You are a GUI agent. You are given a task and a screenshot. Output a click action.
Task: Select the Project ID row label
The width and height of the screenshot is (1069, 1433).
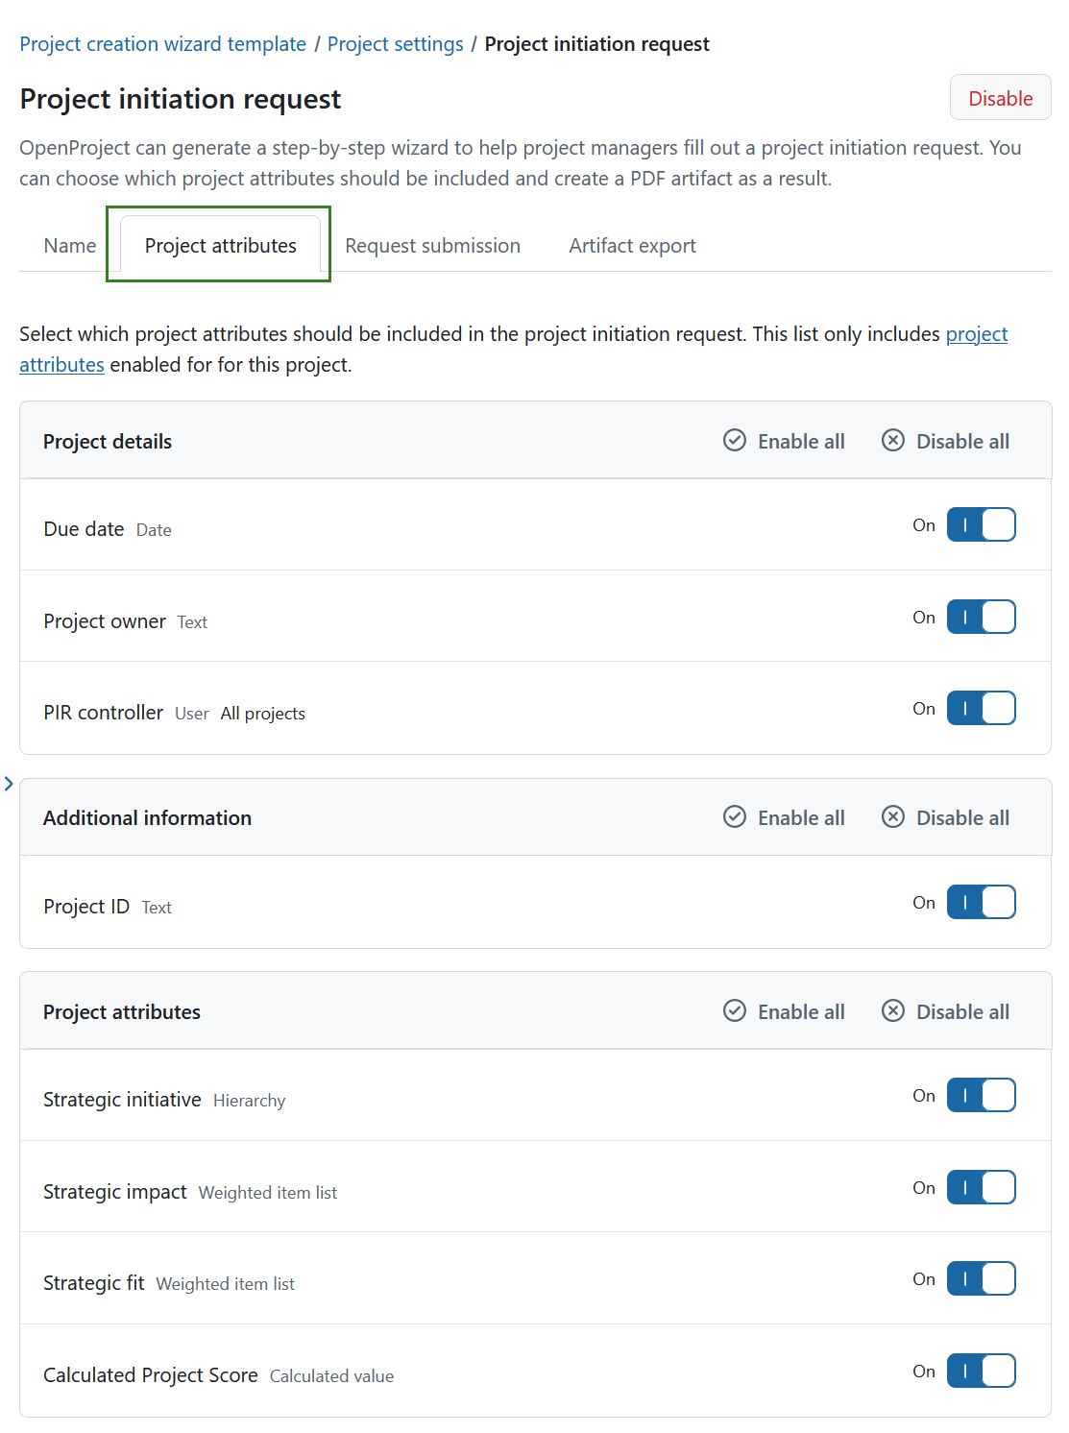click(85, 906)
